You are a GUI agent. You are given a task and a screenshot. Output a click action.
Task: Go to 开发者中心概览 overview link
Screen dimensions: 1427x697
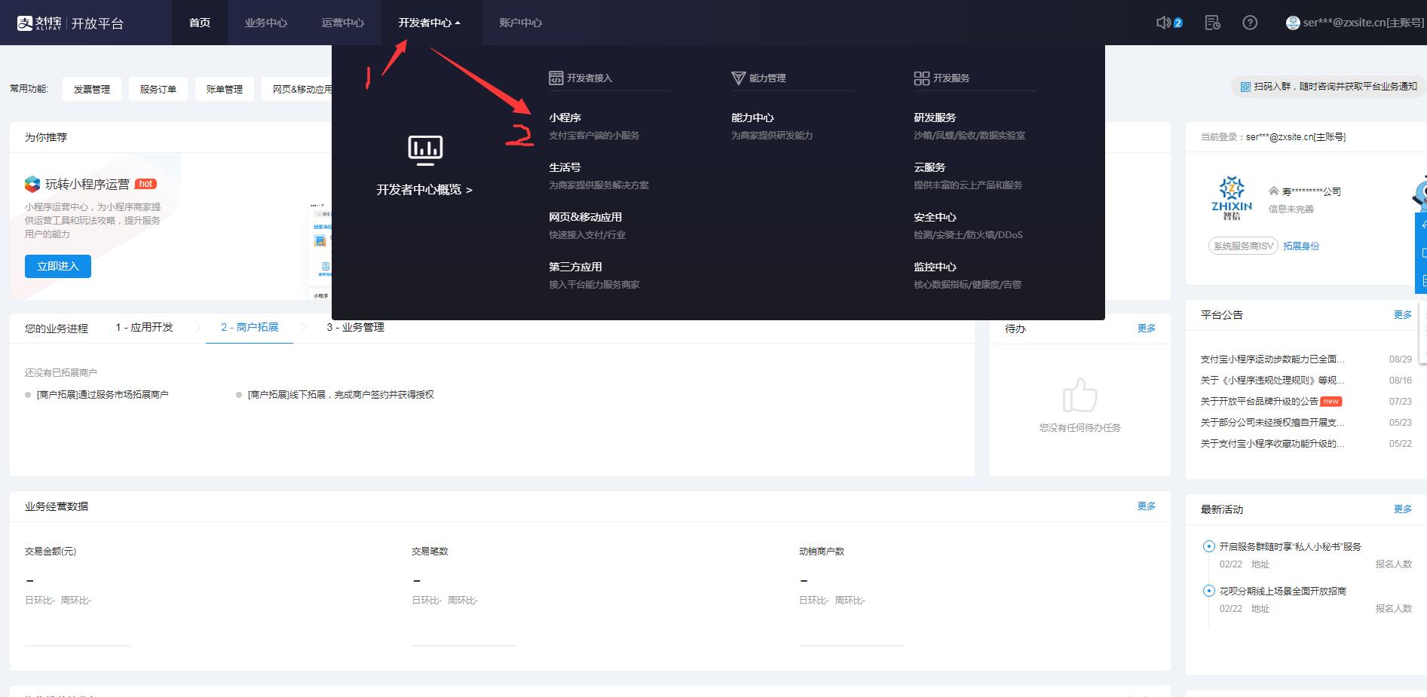click(x=424, y=190)
